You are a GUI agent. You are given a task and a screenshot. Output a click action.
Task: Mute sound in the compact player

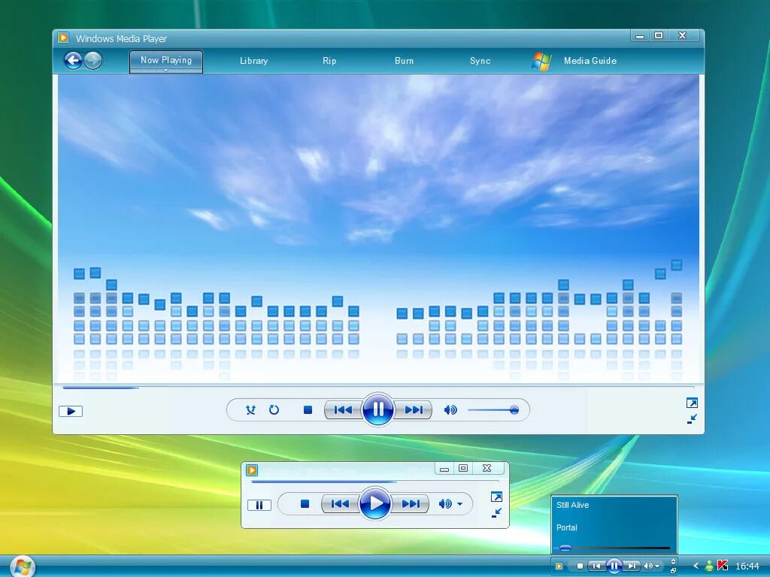pos(445,504)
